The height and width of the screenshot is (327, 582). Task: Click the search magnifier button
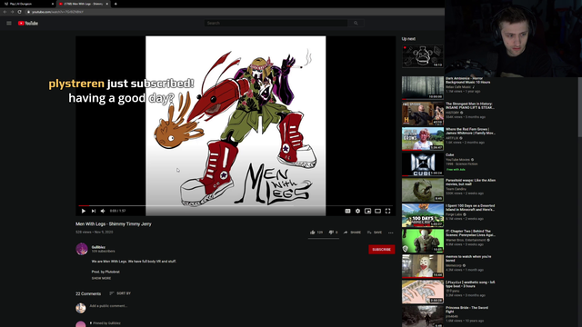tap(356, 23)
